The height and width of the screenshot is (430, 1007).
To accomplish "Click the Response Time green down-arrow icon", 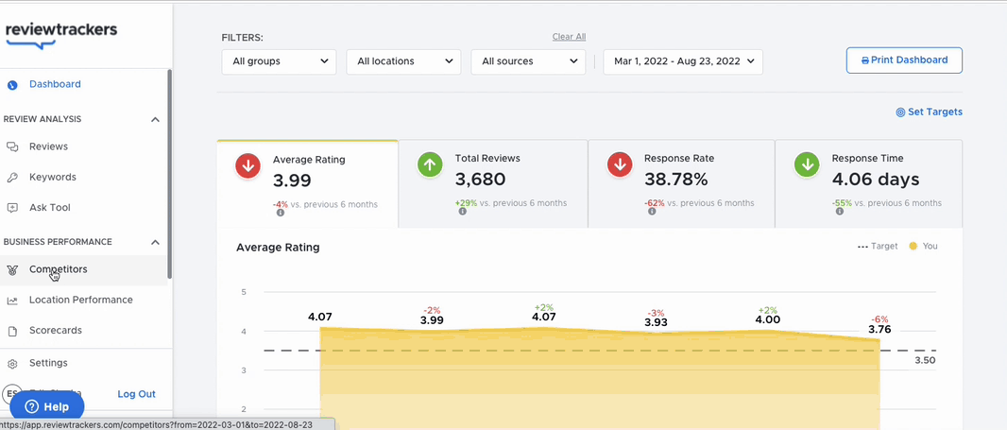I will click(808, 165).
